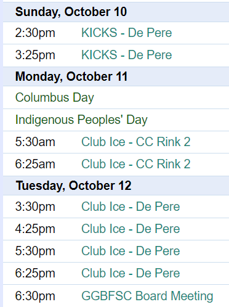Screen dimensions: 229x307
Task: Open the 3:30pm Club Ice - De Pere event
Action: pos(131,207)
